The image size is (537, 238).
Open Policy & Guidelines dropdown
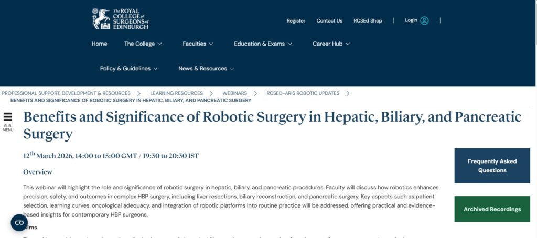point(129,69)
